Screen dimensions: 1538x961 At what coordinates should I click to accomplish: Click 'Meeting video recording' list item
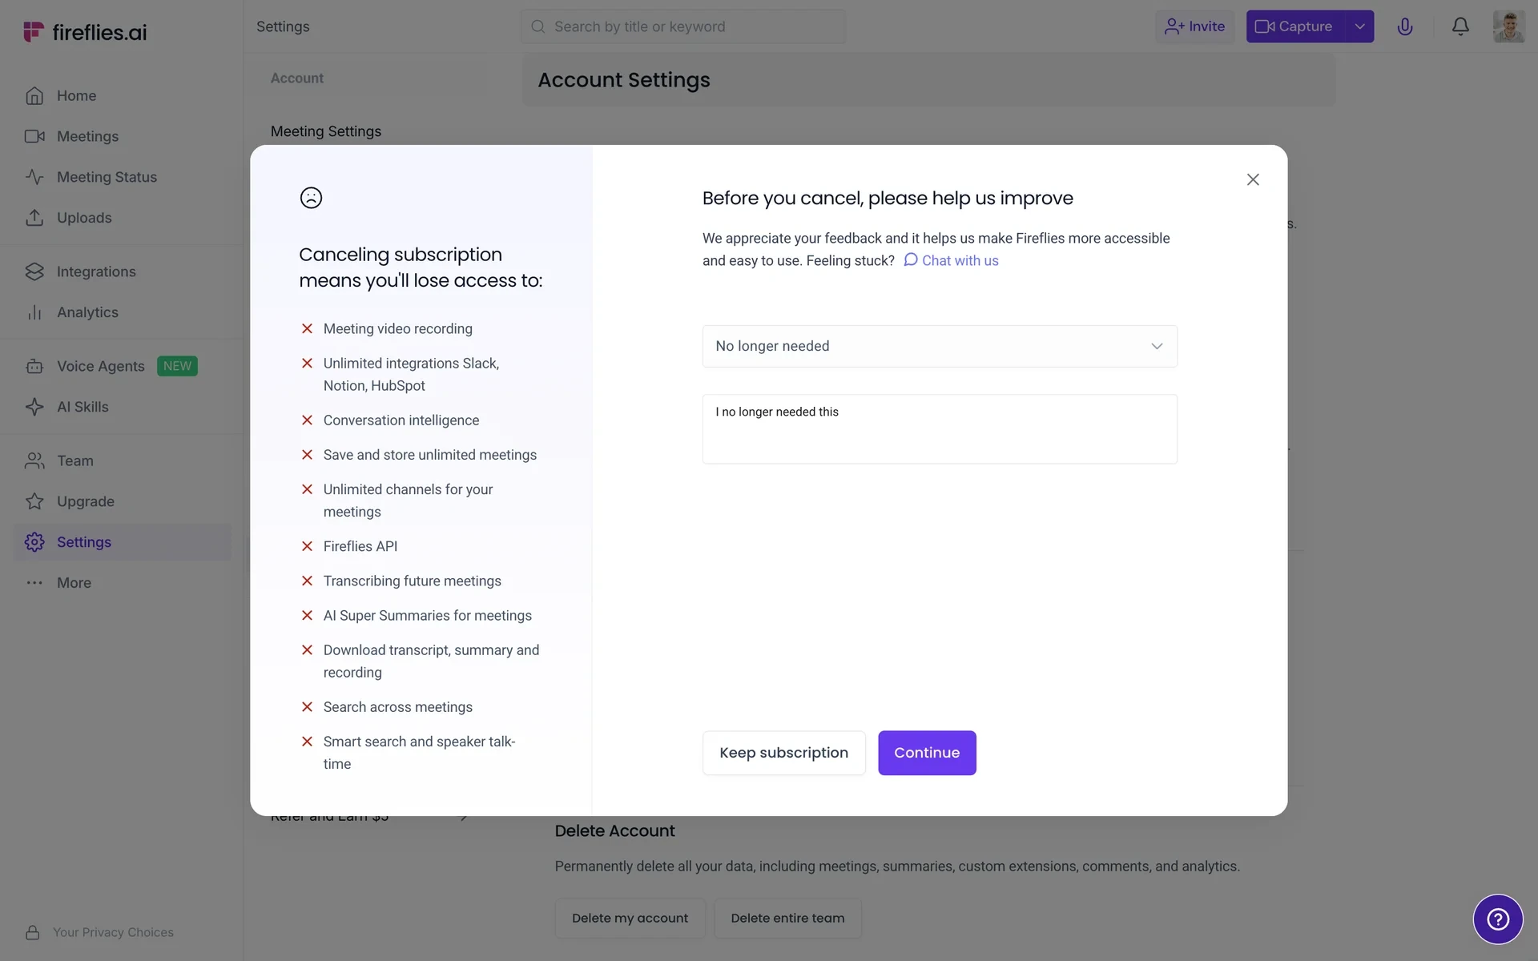pyautogui.click(x=398, y=328)
